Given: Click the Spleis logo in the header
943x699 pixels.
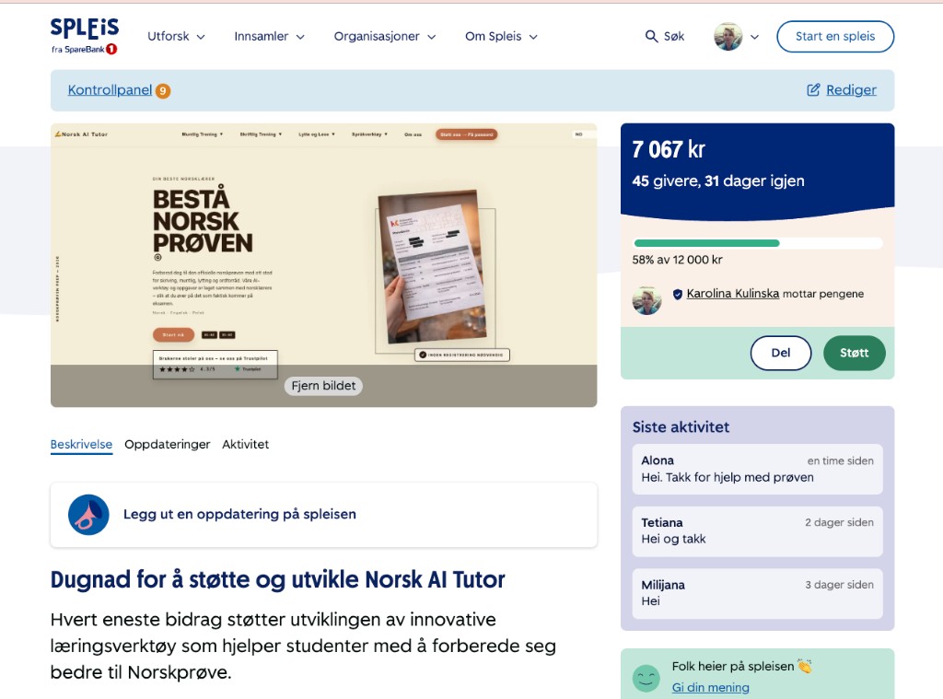Looking at the screenshot, I should pyautogui.click(x=85, y=36).
